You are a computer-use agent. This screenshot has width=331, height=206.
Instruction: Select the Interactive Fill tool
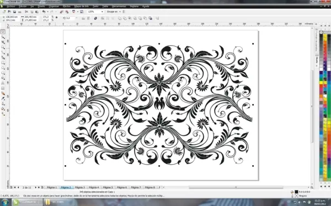click(x=3, y=114)
